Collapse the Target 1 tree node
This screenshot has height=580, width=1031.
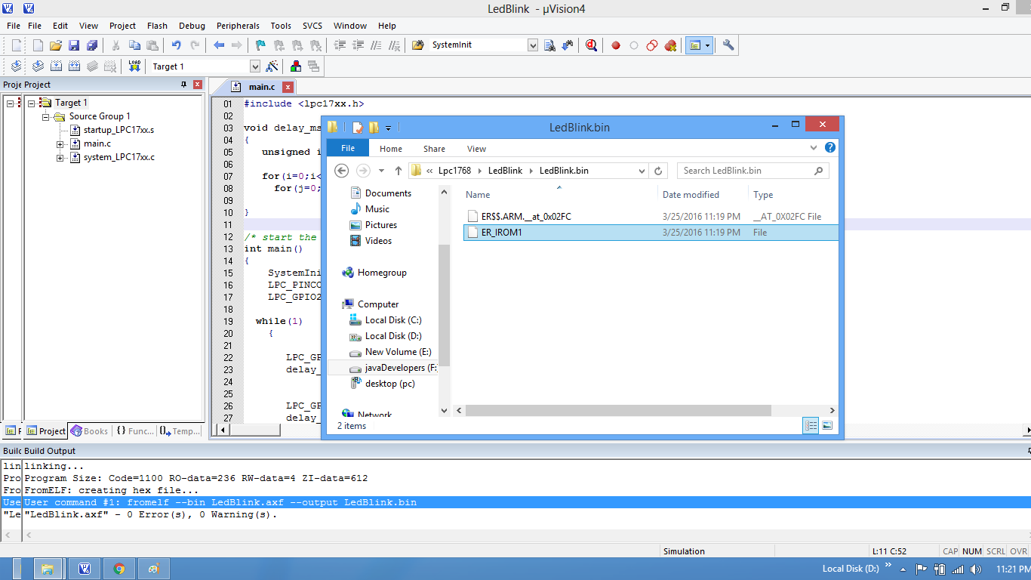point(31,103)
